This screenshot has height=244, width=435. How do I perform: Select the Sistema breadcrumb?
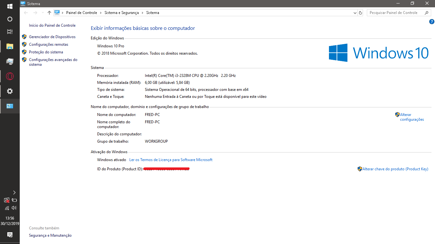coord(153,13)
